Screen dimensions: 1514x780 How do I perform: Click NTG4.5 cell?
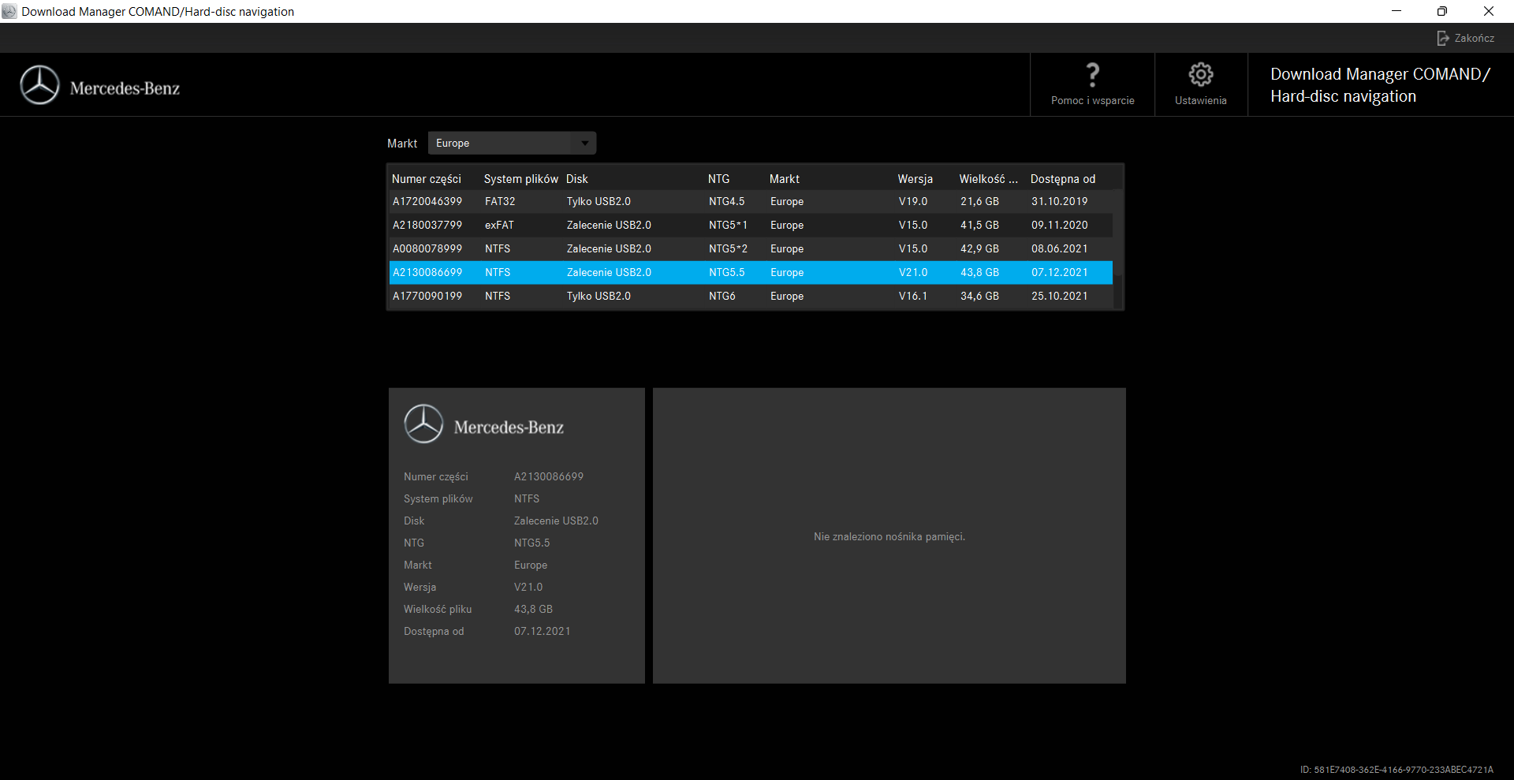point(726,201)
